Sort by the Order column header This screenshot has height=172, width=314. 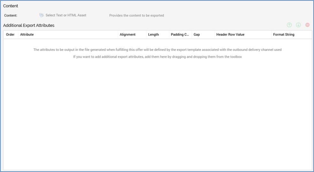coord(10,34)
